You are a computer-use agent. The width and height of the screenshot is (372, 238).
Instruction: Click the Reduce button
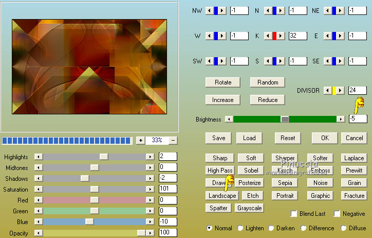point(268,100)
